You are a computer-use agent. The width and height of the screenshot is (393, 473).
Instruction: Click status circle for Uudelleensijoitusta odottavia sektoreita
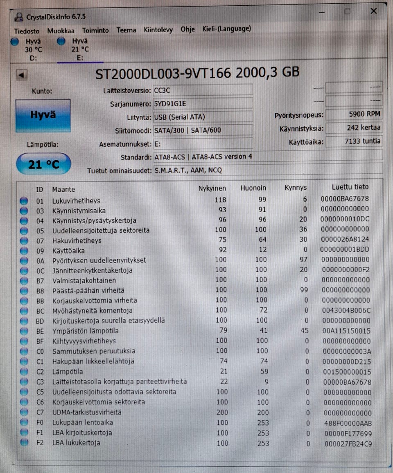tap(24, 392)
